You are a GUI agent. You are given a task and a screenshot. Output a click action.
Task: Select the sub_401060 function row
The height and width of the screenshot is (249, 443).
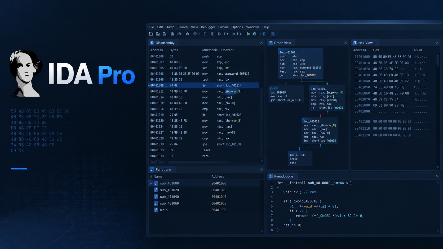pos(204,203)
